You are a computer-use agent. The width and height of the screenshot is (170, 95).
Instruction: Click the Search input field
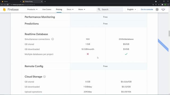[x=110, y=9]
